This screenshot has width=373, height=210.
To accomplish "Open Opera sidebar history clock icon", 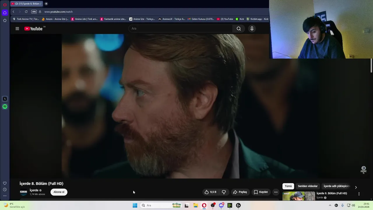I will click(5, 190).
